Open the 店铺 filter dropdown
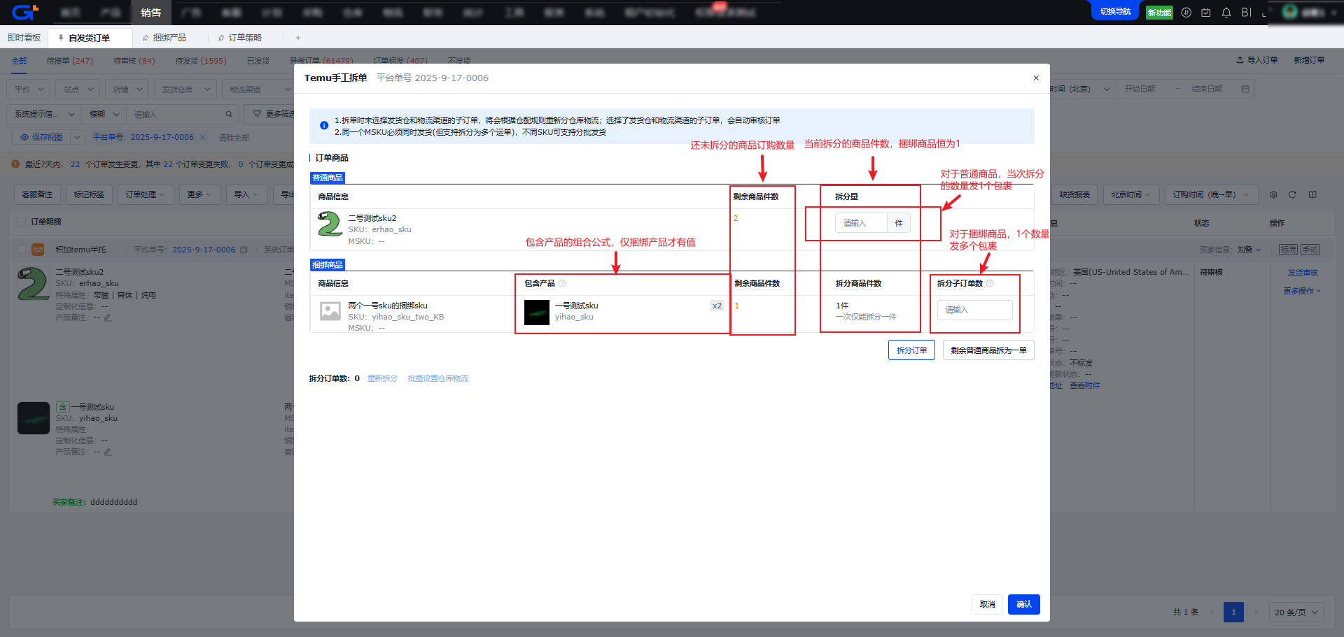This screenshot has height=637, width=1344. click(127, 90)
